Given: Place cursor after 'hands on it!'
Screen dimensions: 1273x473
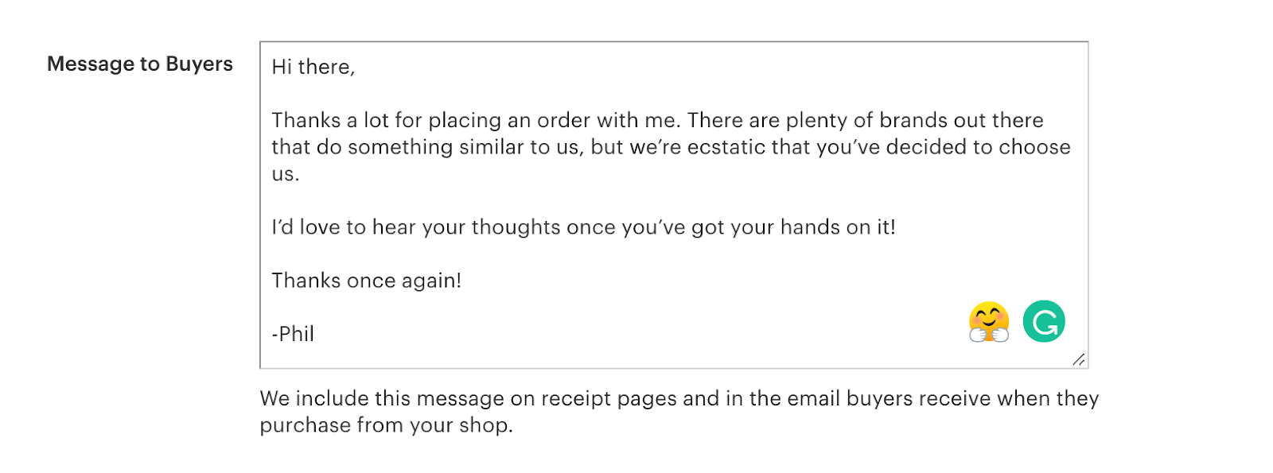Looking at the screenshot, I should pos(897,227).
